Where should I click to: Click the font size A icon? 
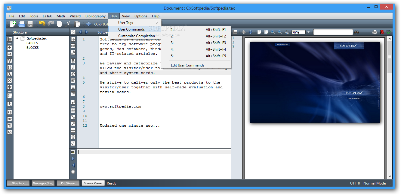(x=73, y=52)
